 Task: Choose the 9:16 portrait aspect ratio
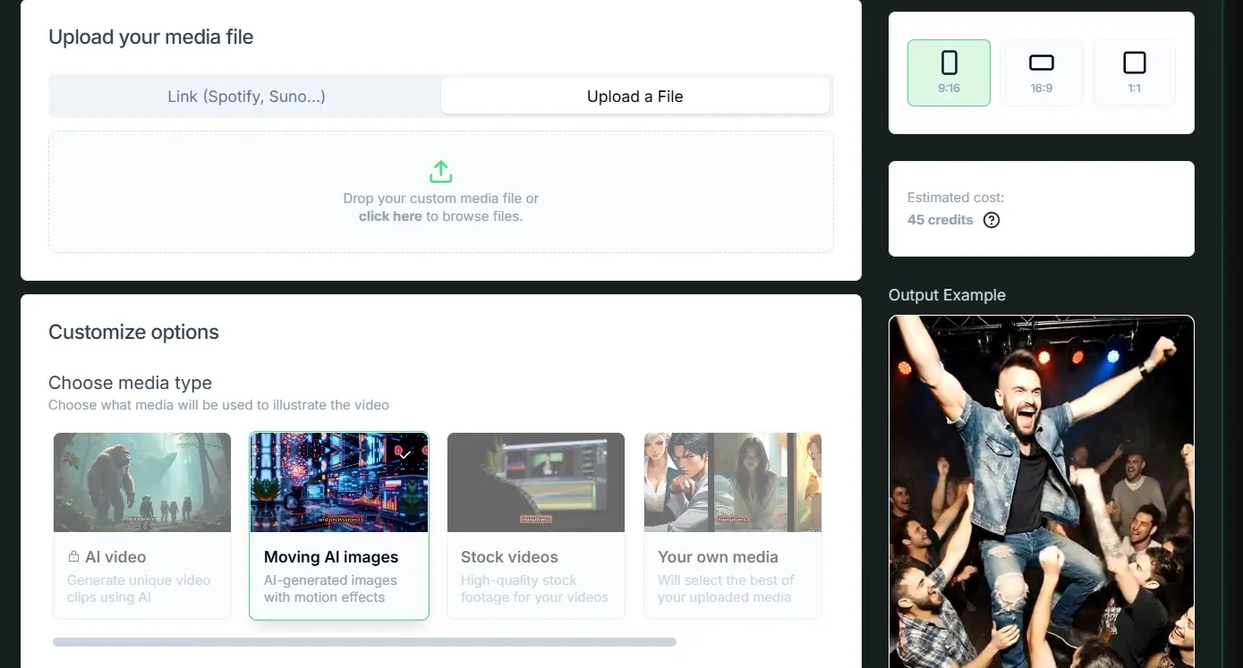[949, 72]
